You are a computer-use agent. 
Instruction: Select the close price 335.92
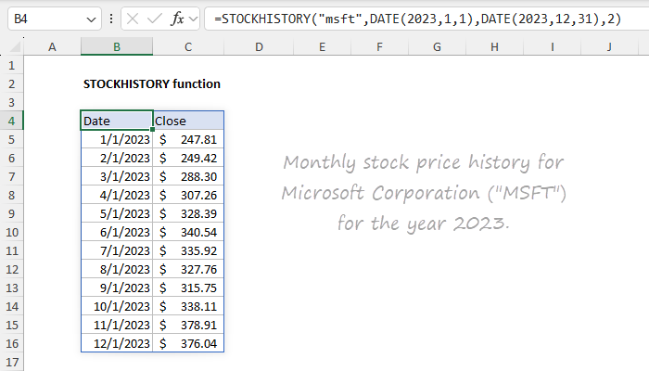point(188,251)
